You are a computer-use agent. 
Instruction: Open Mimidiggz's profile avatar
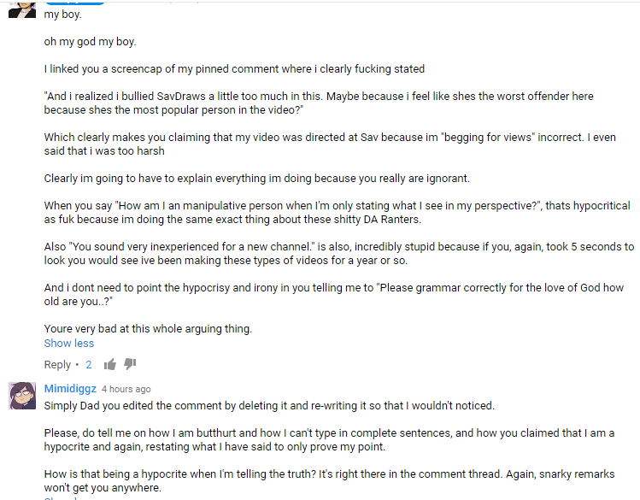point(21,396)
